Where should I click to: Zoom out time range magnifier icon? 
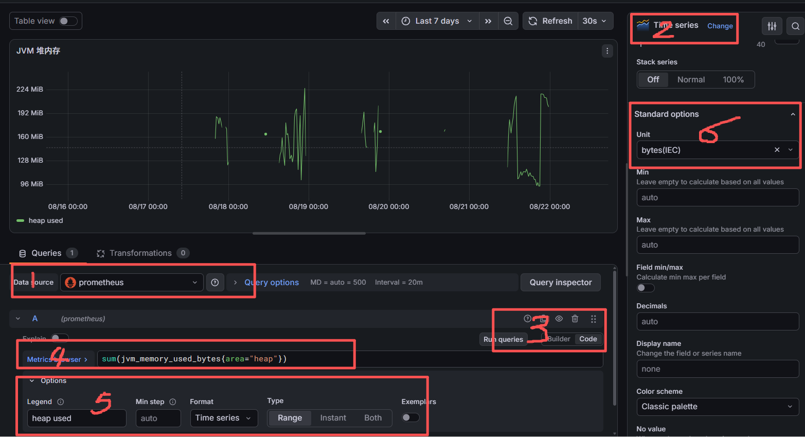click(x=508, y=21)
